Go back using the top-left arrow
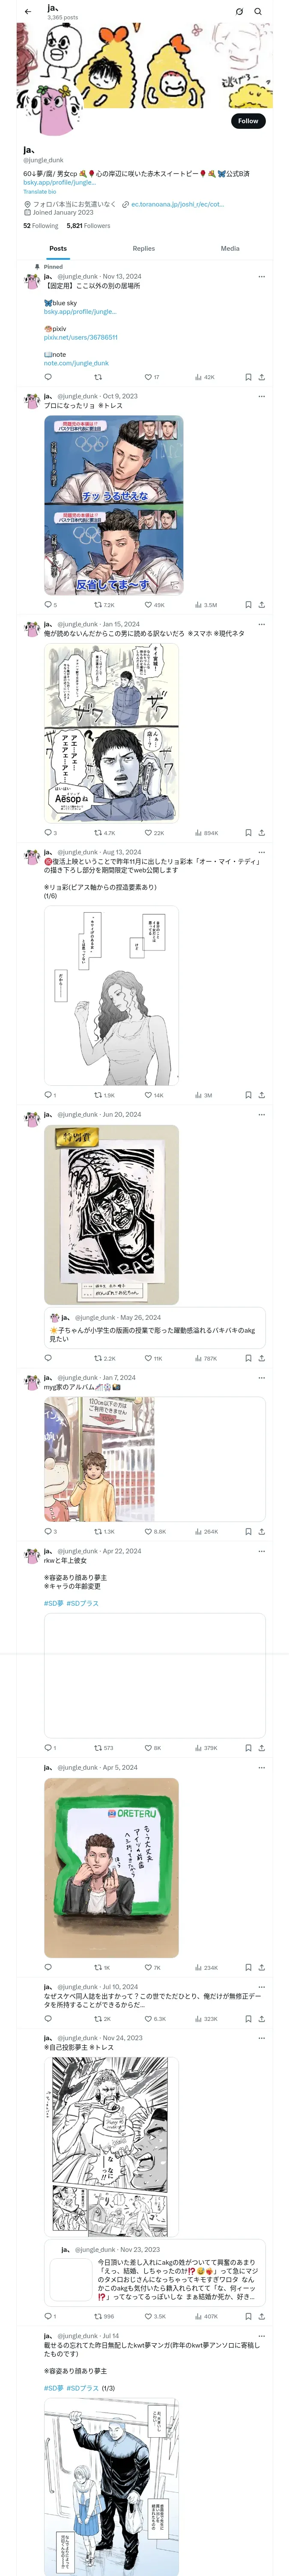 pos(28,12)
